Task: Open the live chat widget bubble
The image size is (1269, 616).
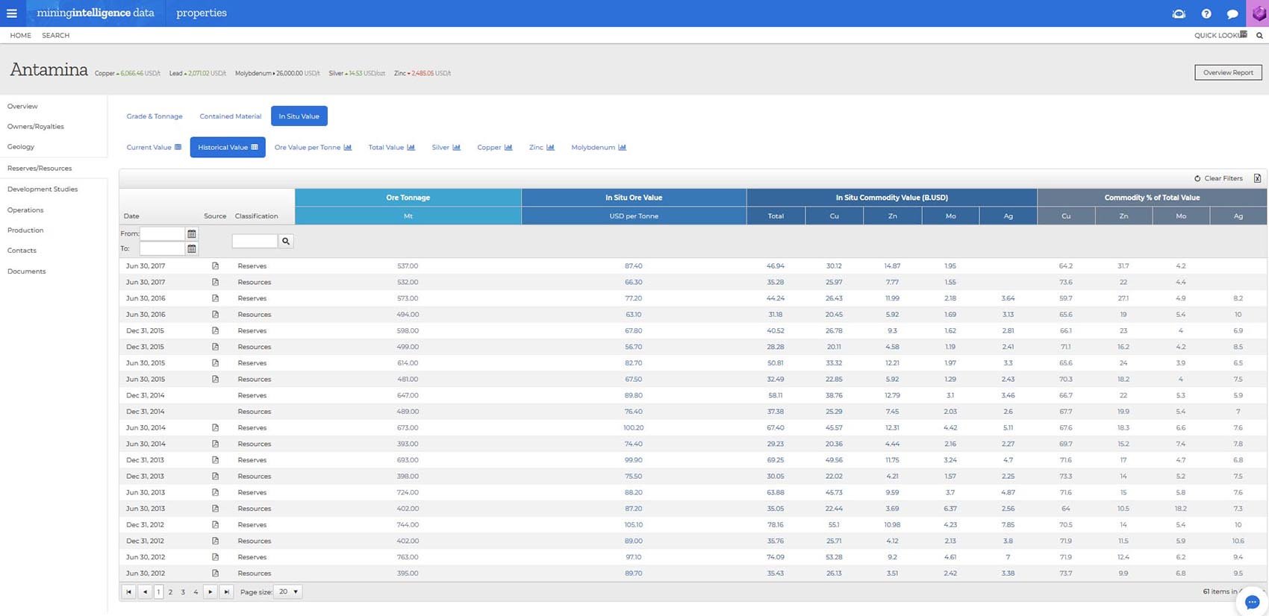Action: [1252, 602]
